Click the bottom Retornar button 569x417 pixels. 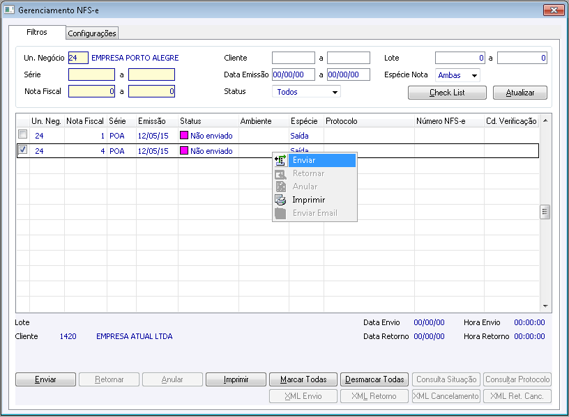(109, 379)
